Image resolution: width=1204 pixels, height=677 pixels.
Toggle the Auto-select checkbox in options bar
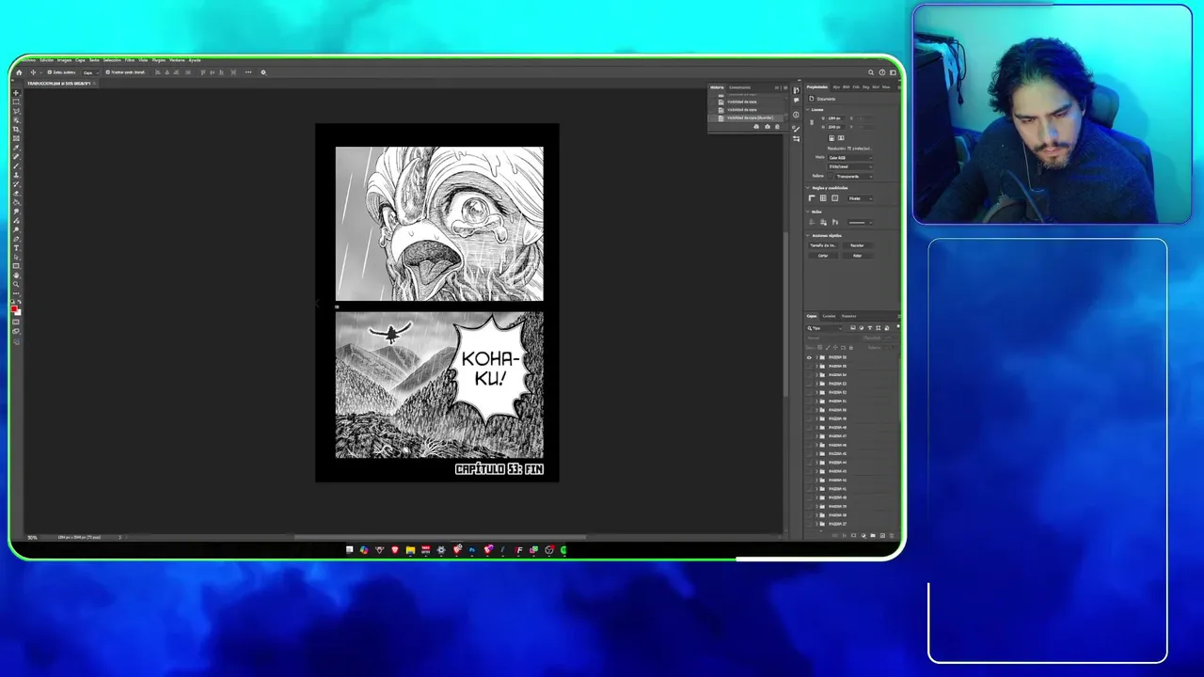[50, 72]
